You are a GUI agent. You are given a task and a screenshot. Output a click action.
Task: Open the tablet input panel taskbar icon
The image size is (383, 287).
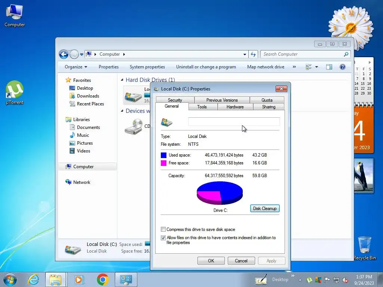point(261,280)
